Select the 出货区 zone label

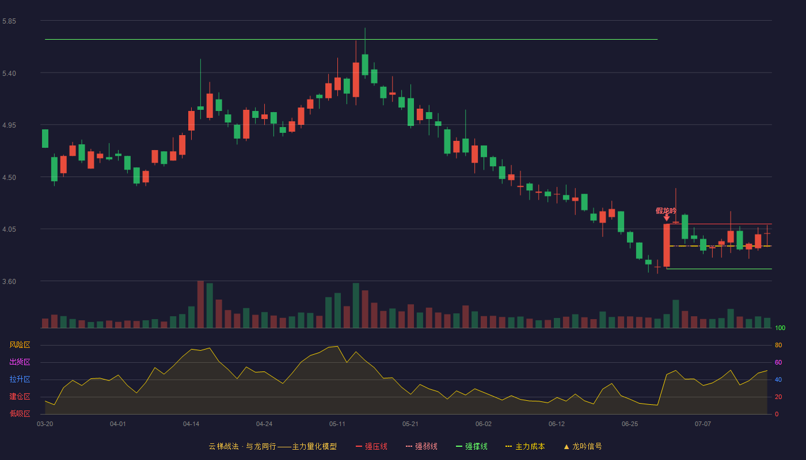pos(20,362)
